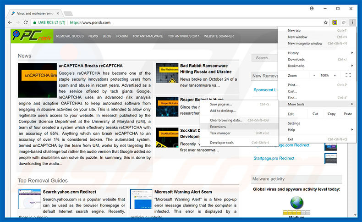Viewport: 362px width, 222px height.
Task: Choose Add to desktop... in submenu
Action: 239,111
